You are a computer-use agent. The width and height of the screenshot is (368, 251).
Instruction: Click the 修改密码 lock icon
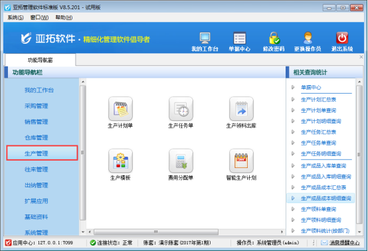pos(274,38)
